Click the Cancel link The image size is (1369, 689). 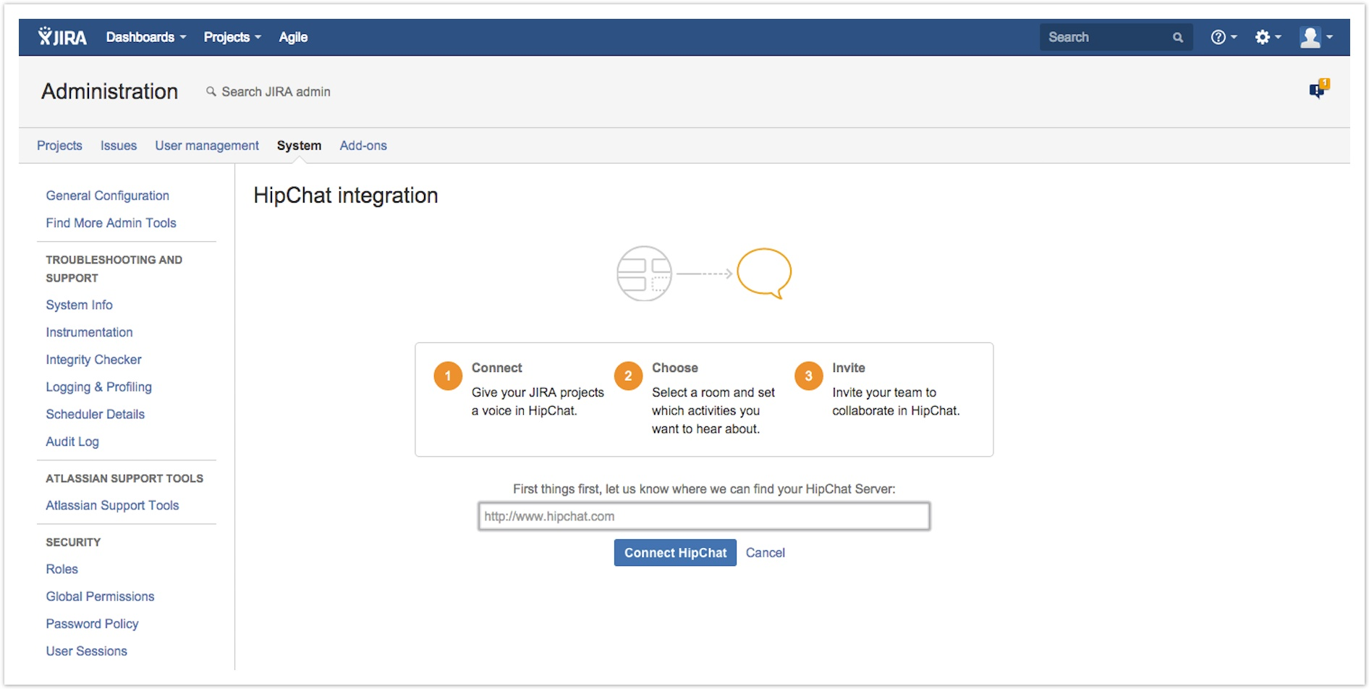[x=765, y=553]
